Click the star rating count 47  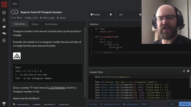click(13, 18)
